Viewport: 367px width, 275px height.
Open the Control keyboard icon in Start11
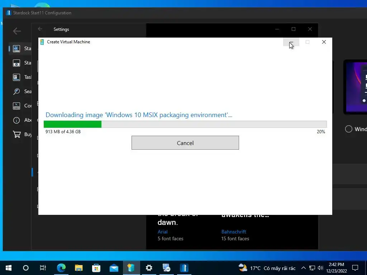tap(16, 106)
